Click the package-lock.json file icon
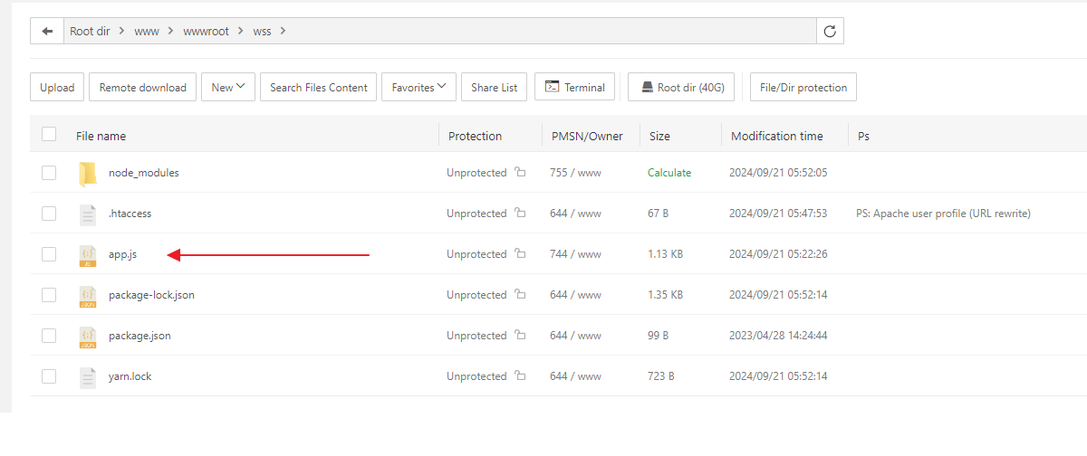The width and height of the screenshot is (1087, 456). click(87, 296)
